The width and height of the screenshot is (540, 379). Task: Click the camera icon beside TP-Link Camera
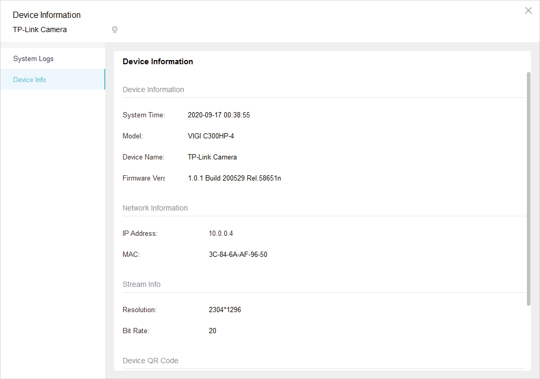[x=115, y=29]
